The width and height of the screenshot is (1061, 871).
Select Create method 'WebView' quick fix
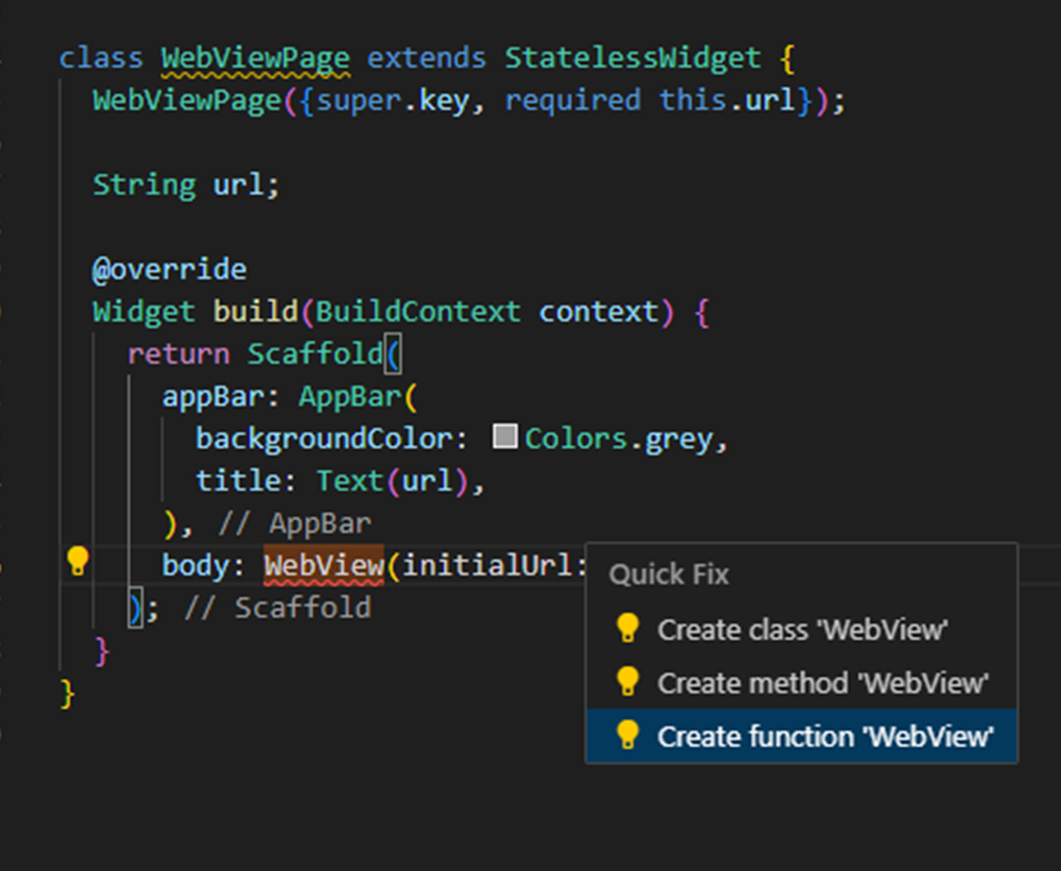click(x=802, y=683)
